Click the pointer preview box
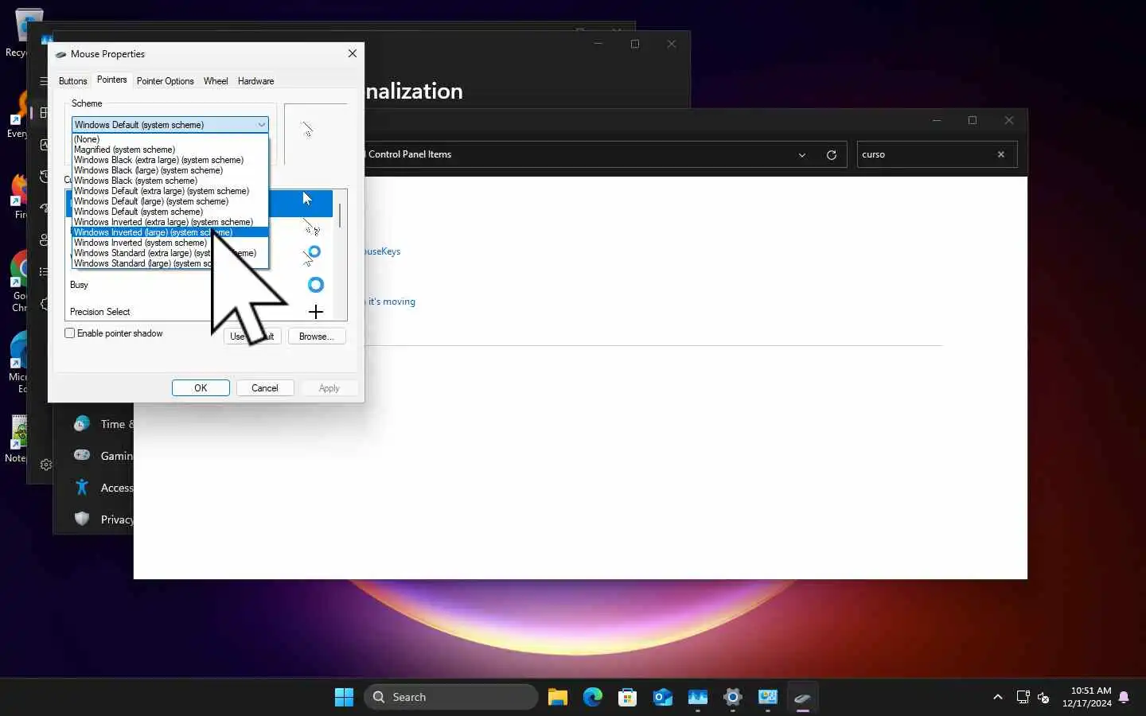Screen dimensions: 1146x716 (316, 134)
